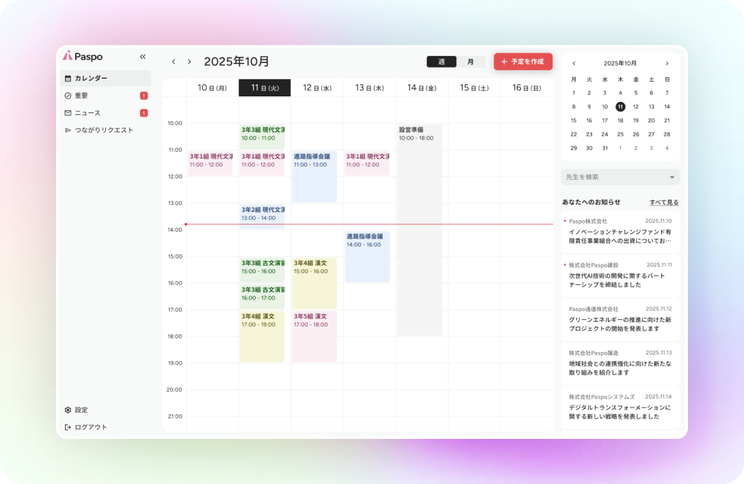Open Thursday's 3年1組 現代文 11:00 event
The height and width of the screenshot is (484, 744).
pos(367,163)
